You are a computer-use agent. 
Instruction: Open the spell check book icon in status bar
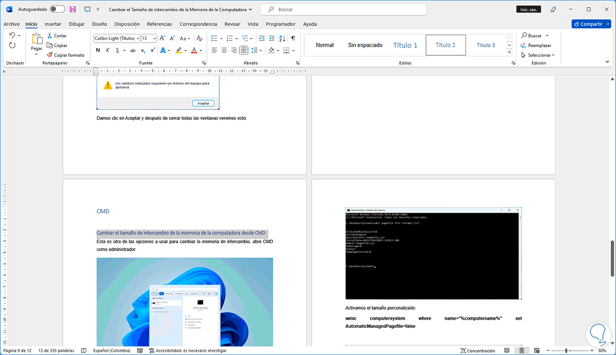(84, 351)
